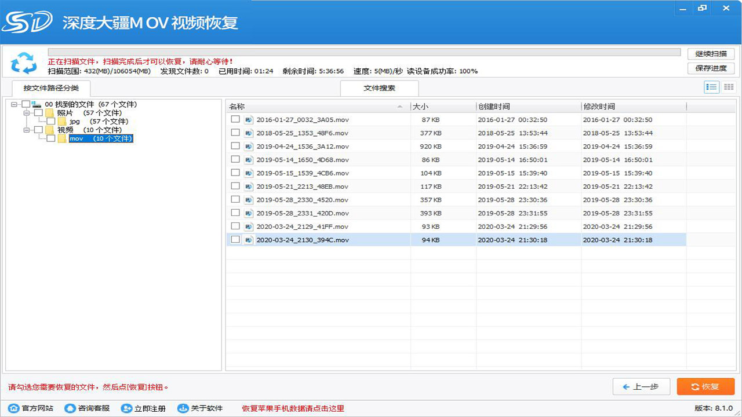Click the 咨询客服 chat icon
The image size is (742, 417).
click(71, 408)
